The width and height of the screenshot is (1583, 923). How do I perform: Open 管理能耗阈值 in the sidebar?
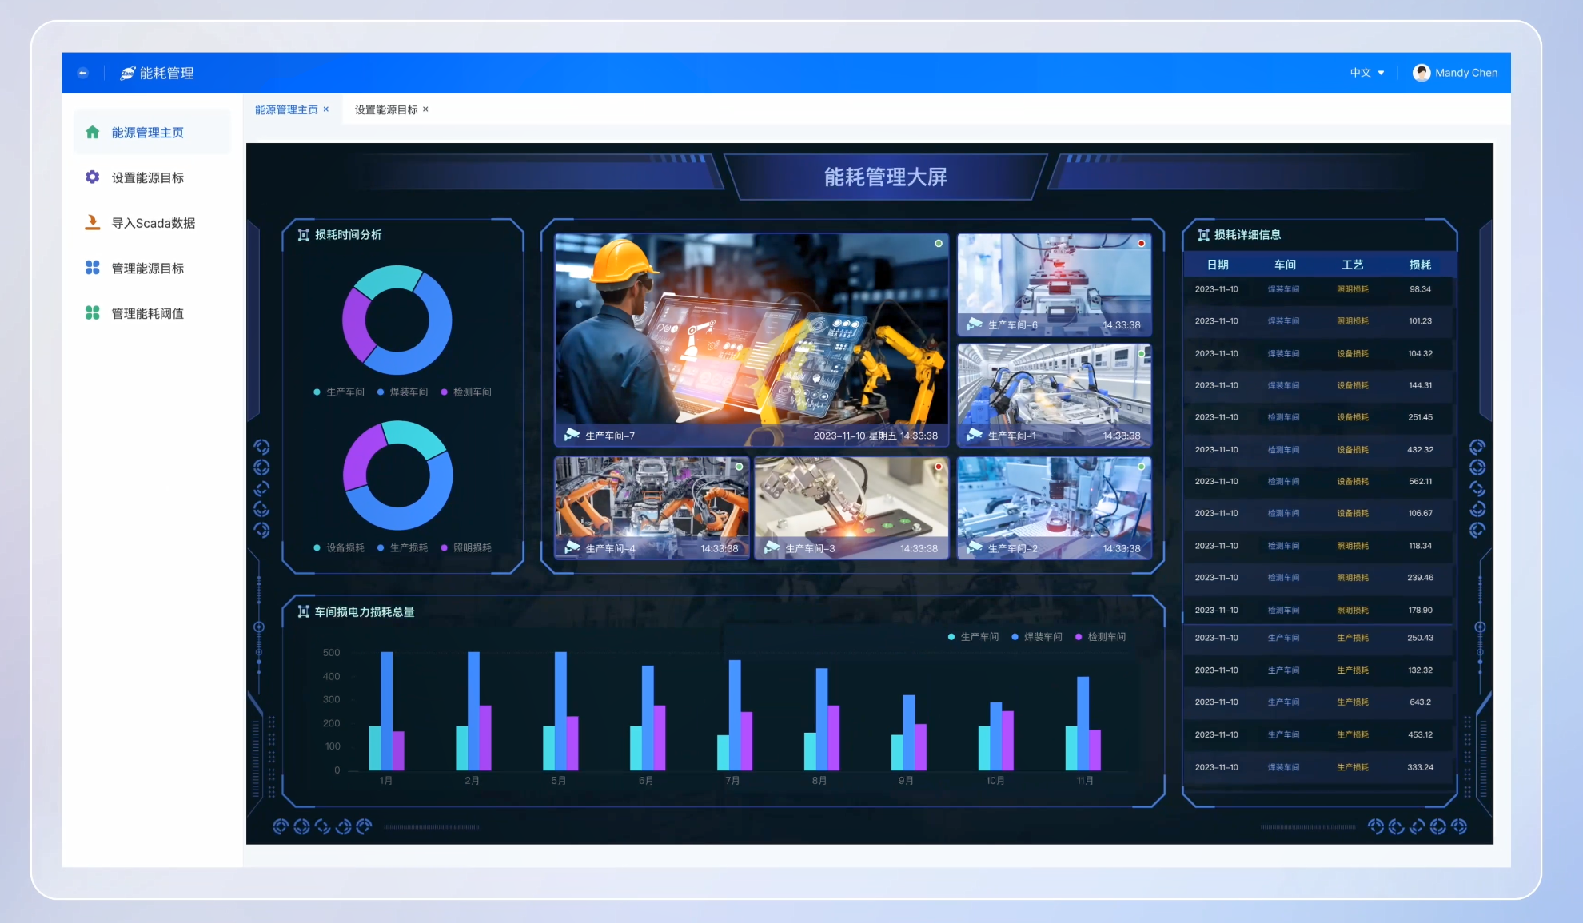coord(147,313)
